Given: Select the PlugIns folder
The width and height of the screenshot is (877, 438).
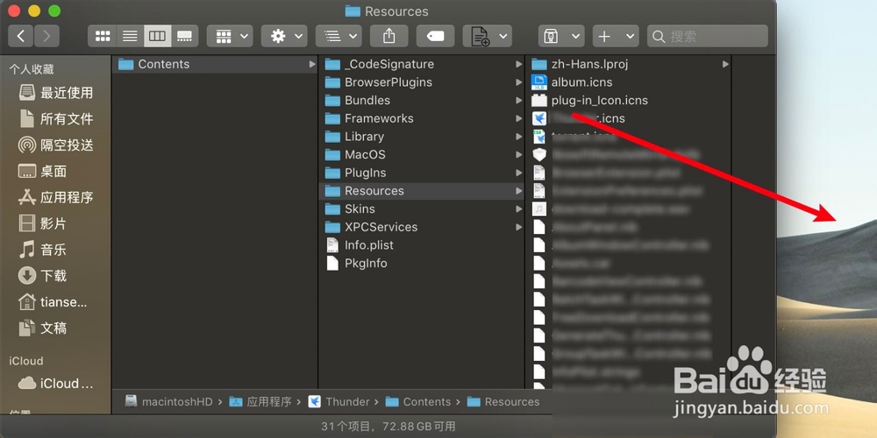Looking at the screenshot, I should (x=421, y=173).
